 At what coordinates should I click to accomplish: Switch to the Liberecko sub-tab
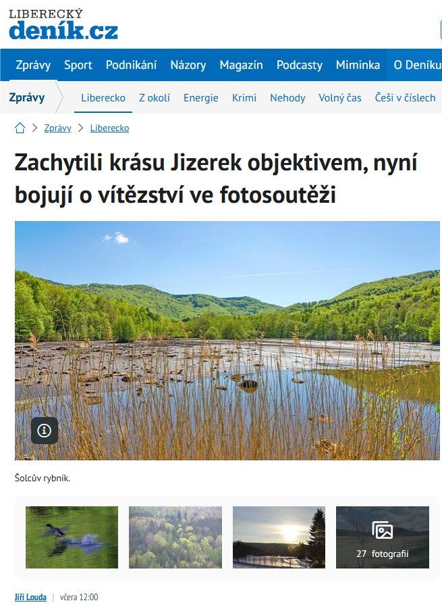(x=103, y=97)
